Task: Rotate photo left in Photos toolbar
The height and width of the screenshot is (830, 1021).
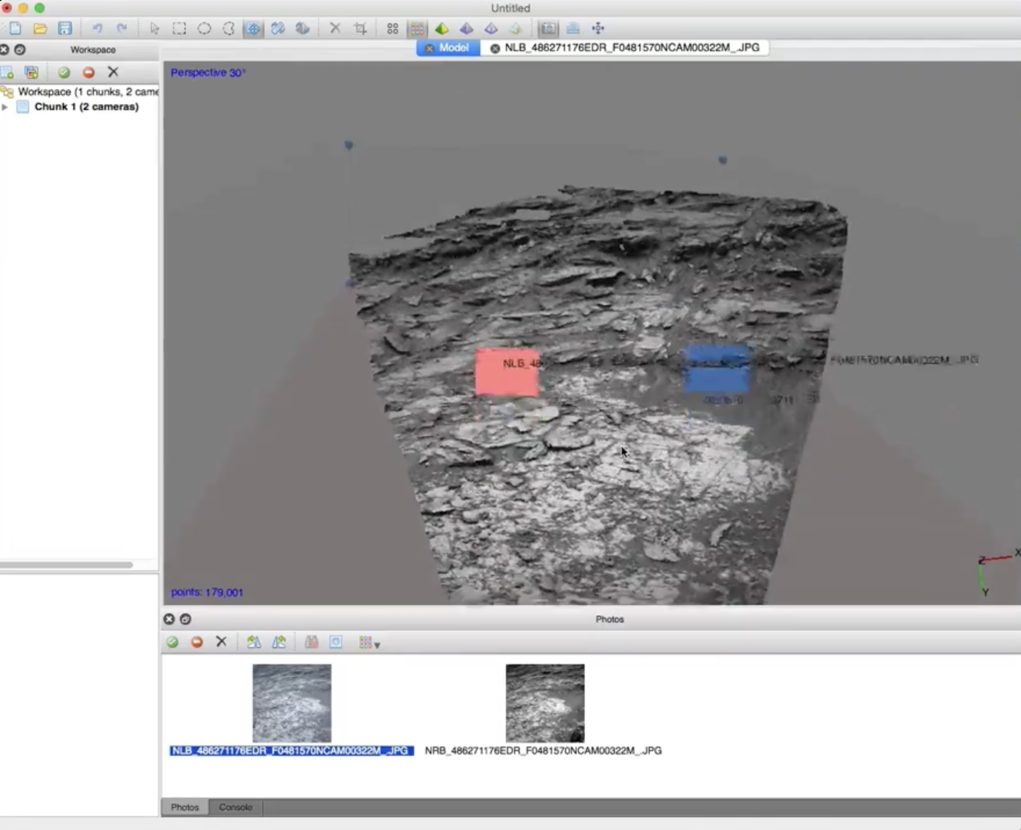Action: [x=254, y=642]
